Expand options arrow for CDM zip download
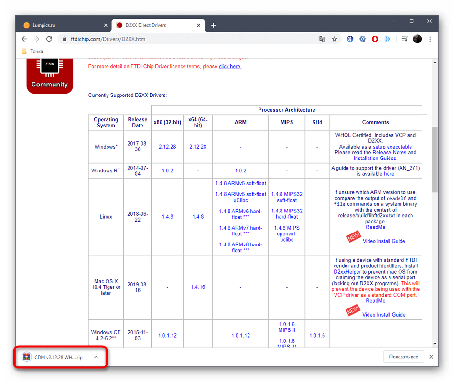Viewport: 454px width, 382px height. pyautogui.click(x=96, y=357)
